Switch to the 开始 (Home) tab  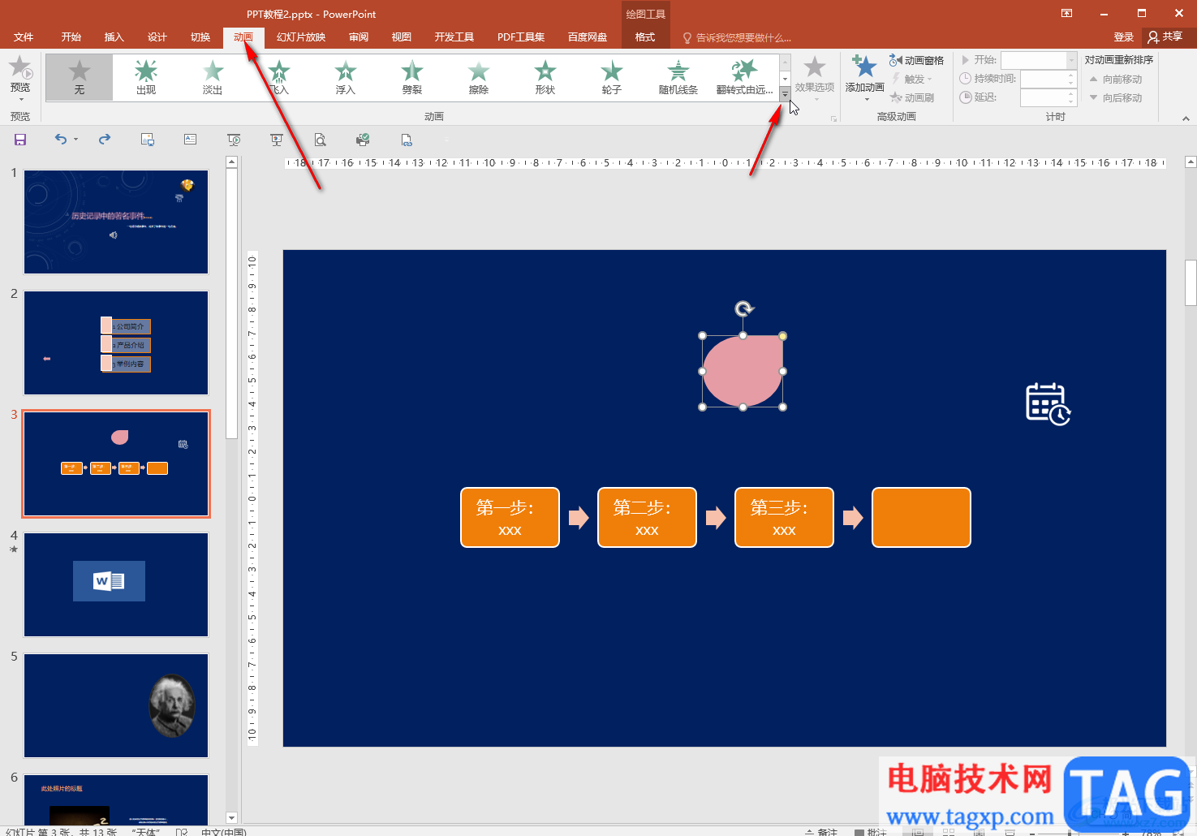71,37
